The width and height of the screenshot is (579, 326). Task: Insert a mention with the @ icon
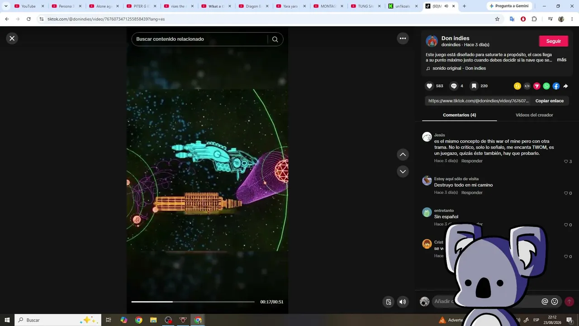tap(545, 302)
